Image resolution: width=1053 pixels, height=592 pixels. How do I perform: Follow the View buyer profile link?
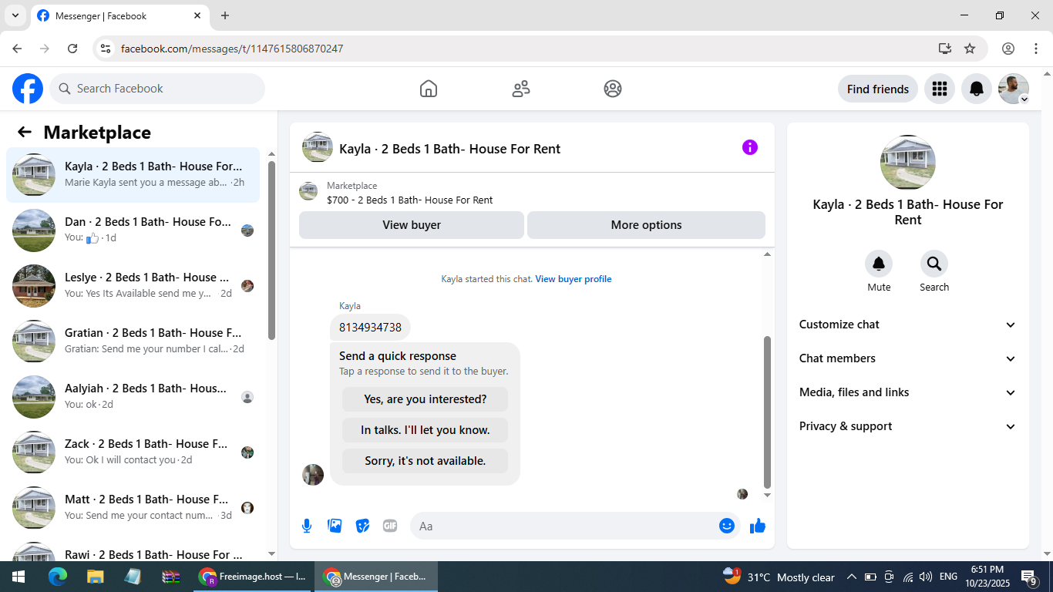click(574, 279)
